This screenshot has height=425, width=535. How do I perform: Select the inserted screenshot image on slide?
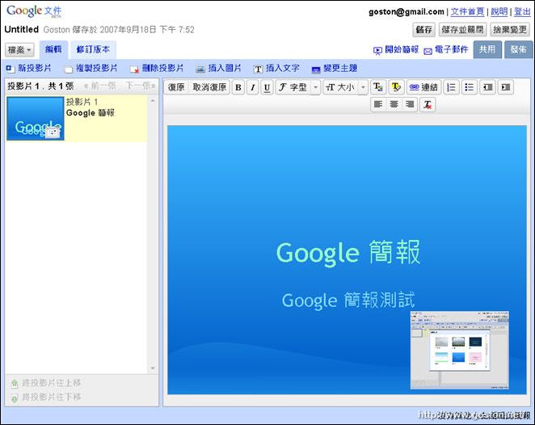(x=460, y=351)
